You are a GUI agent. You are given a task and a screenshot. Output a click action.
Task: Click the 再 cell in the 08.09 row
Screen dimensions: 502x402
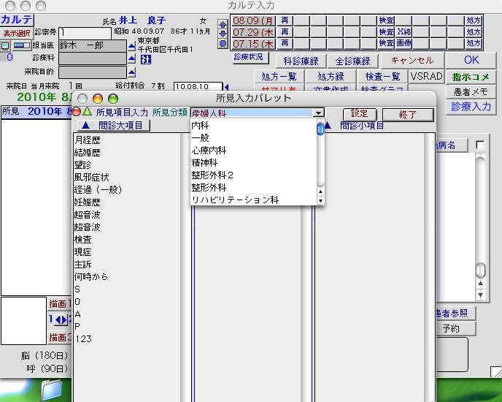coord(285,21)
